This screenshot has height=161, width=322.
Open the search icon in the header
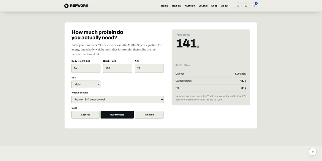tap(238, 6)
